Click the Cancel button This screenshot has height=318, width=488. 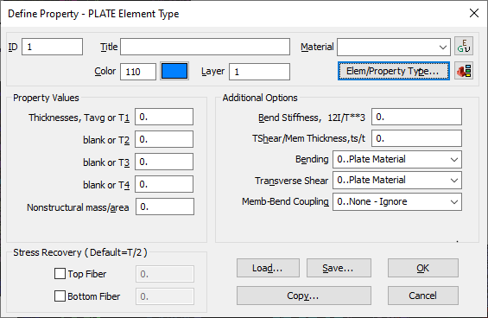(423, 296)
